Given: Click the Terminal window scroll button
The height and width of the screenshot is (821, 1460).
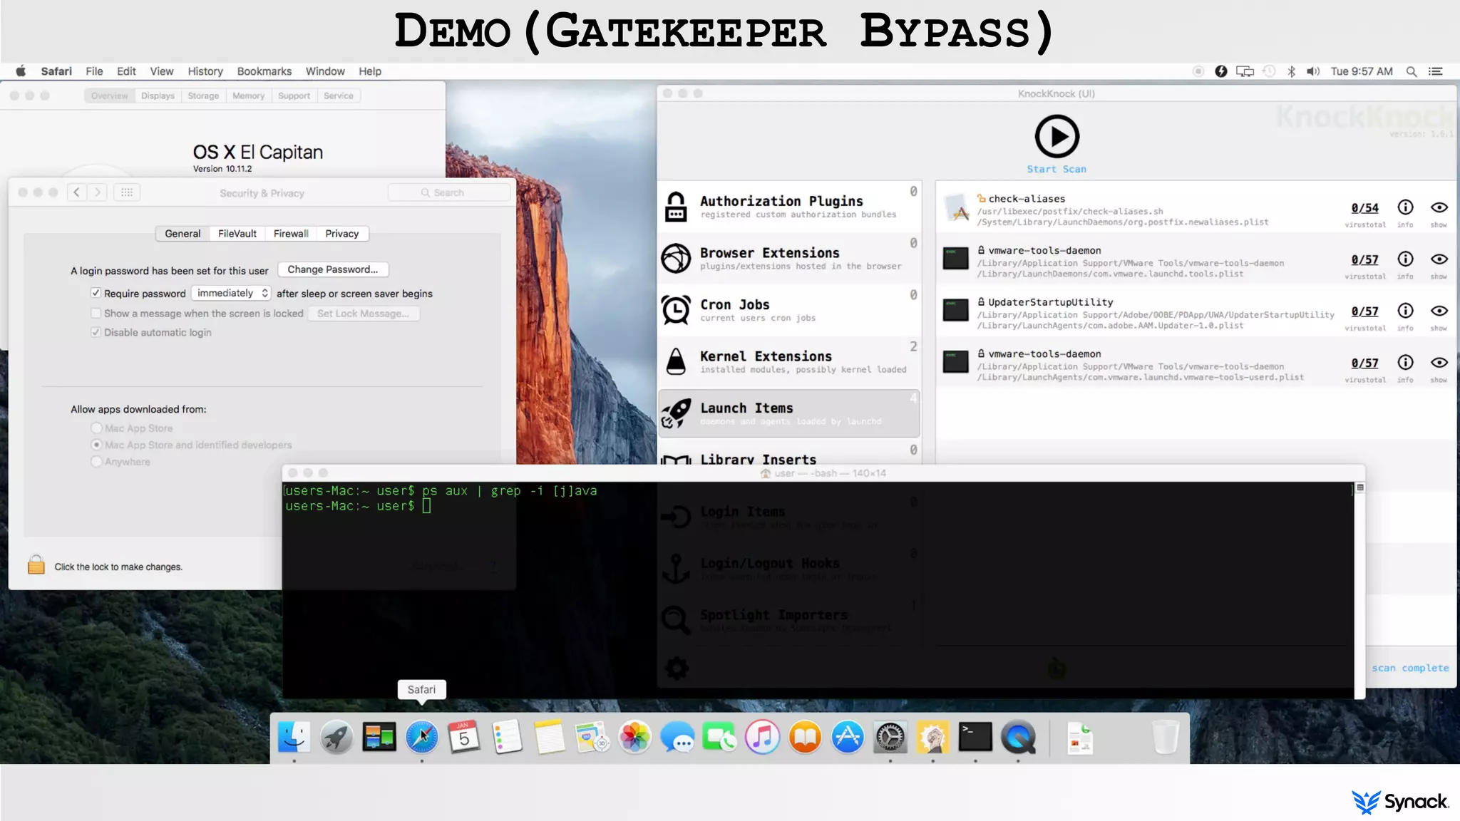Looking at the screenshot, I should (x=1360, y=488).
